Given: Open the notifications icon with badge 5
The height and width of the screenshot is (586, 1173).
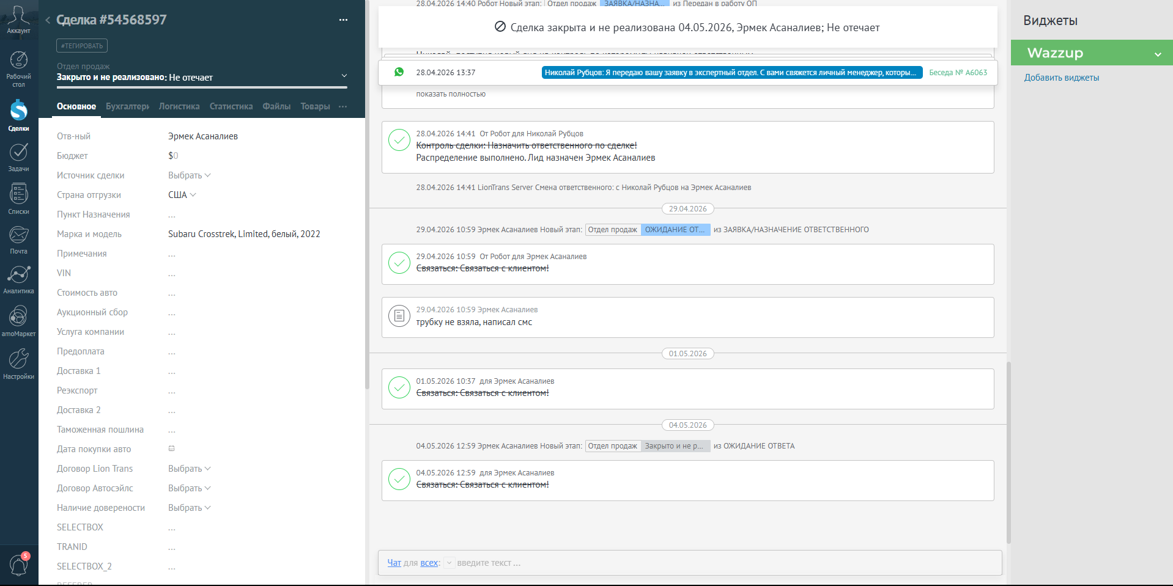Looking at the screenshot, I should (x=18, y=565).
